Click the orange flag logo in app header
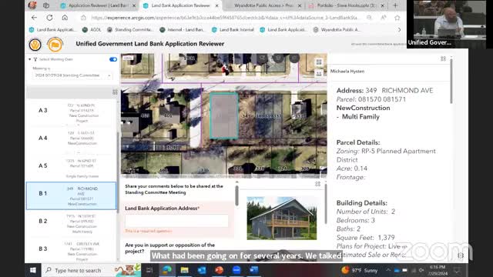 tap(55, 45)
